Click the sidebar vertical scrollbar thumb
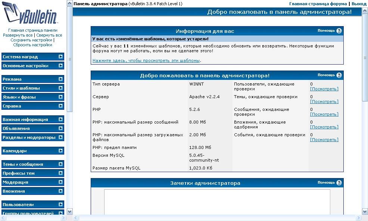This screenshot has width=368, height=221. coord(70,59)
